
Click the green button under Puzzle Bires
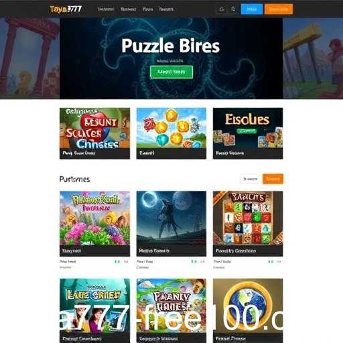[x=171, y=72]
